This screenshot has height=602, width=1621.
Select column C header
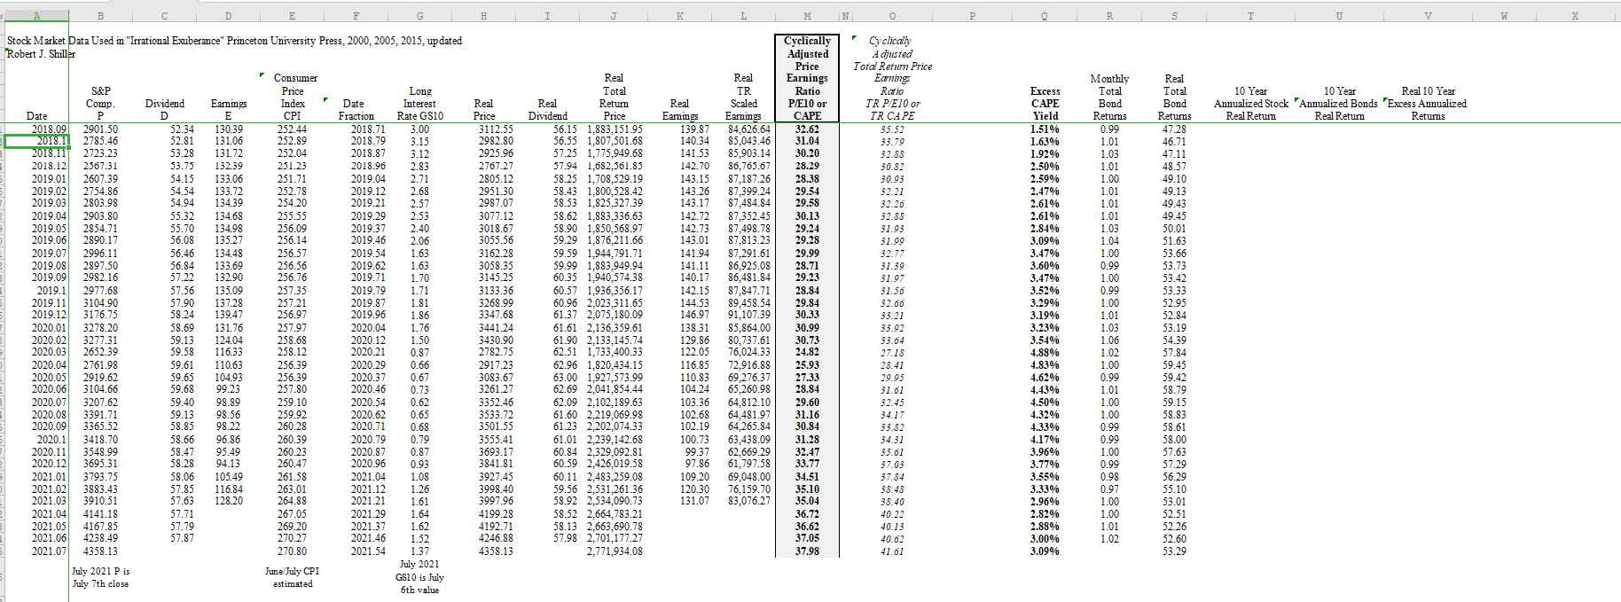point(165,15)
